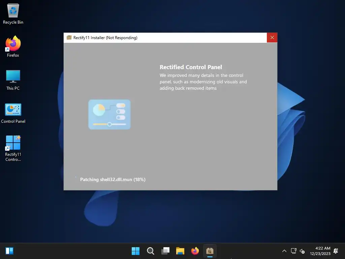This screenshot has width=345, height=259.
Task: Open the network status tray icon
Action: point(293,251)
